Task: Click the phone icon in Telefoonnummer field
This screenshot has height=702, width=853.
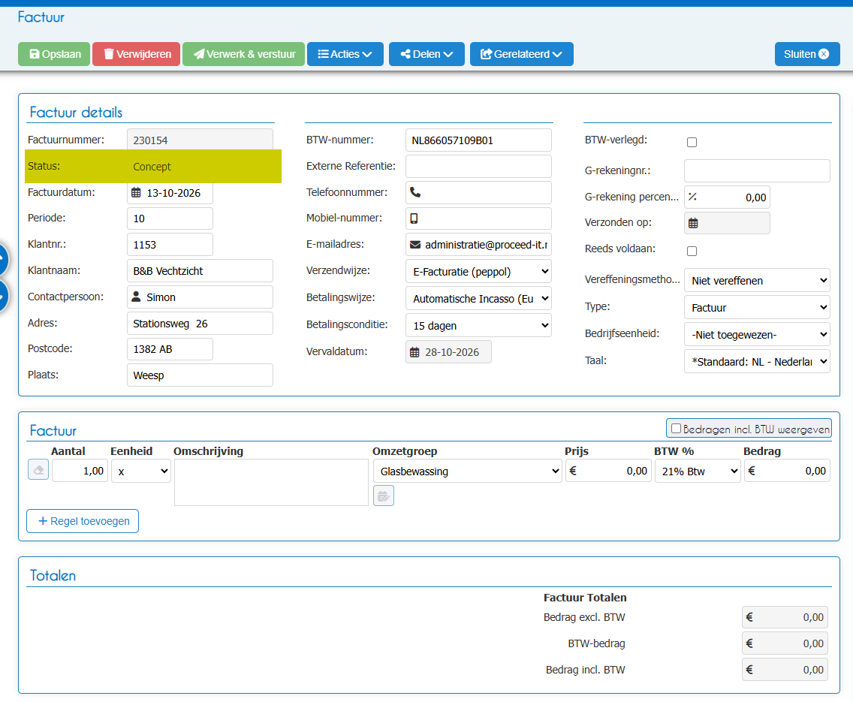Action: click(x=415, y=192)
